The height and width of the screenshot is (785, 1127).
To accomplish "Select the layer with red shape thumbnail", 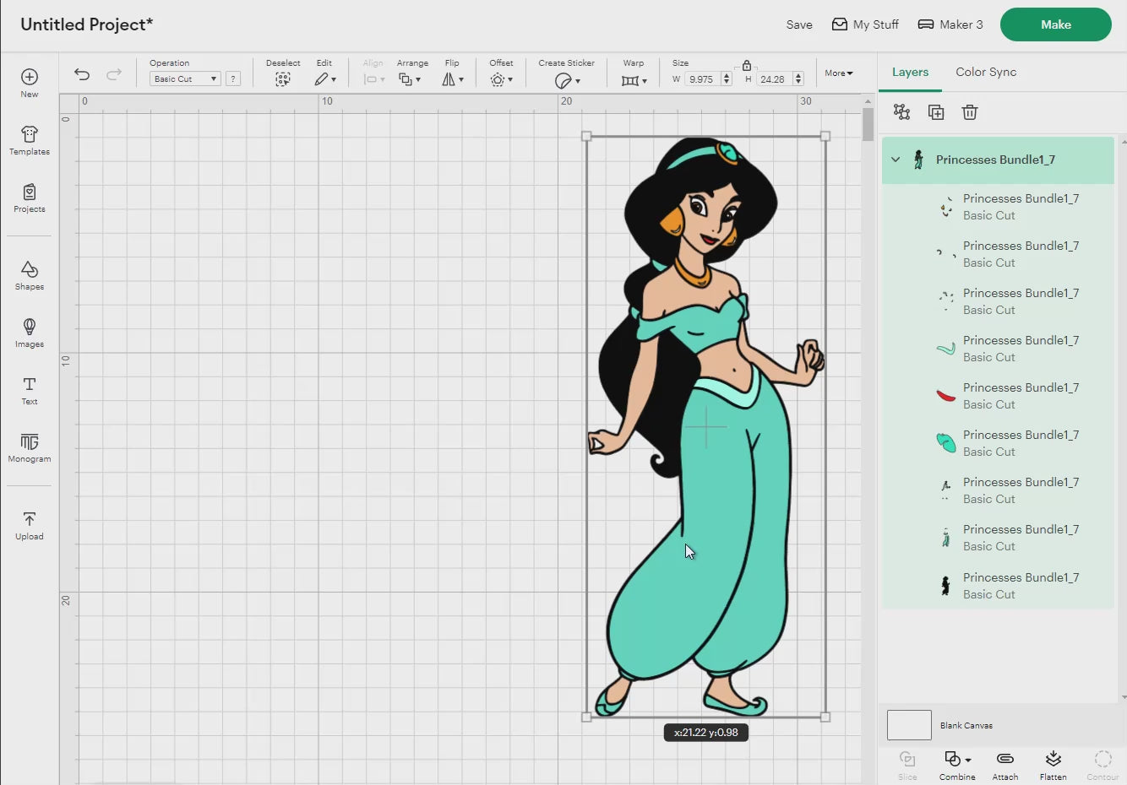I will (x=998, y=396).
